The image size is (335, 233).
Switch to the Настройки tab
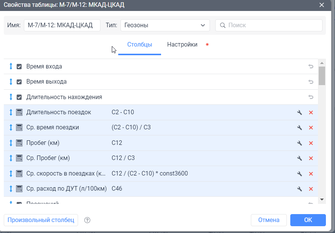[182, 45]
